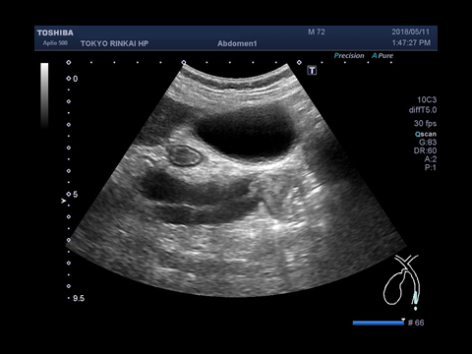The image size is (472, 354).
Task: Toggle the APure imaging indicator
Action: (383, 56)
